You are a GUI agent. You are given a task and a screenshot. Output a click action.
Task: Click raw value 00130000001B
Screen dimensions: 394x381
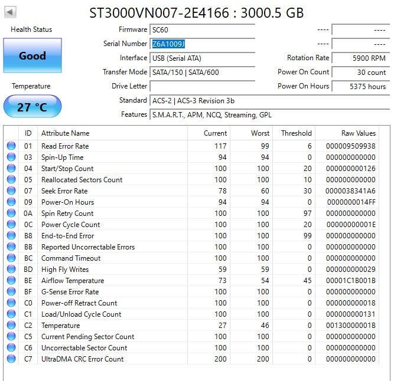click(350, 326)
